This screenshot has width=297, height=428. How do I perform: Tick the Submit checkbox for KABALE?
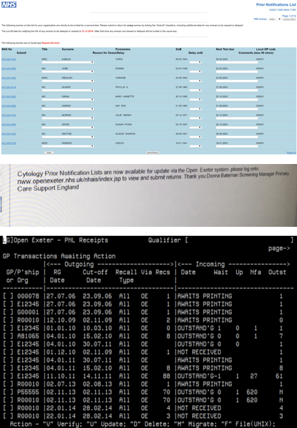tap(21, 62)
